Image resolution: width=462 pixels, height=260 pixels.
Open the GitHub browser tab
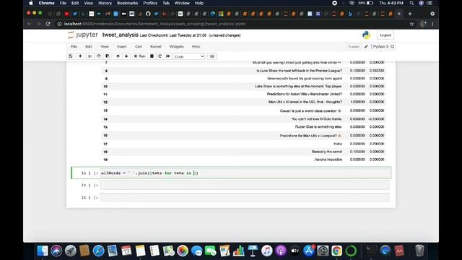(x=148, y=14)
